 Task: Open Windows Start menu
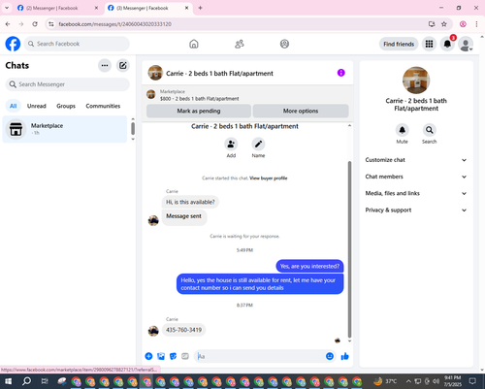click(x=8, y=381)
